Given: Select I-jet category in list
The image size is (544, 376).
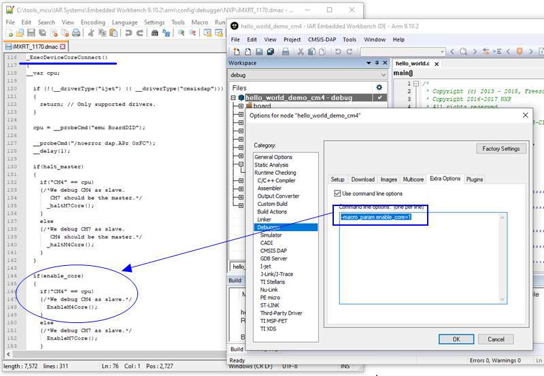Looking at the screenshot, I should [x=265, y=267].
